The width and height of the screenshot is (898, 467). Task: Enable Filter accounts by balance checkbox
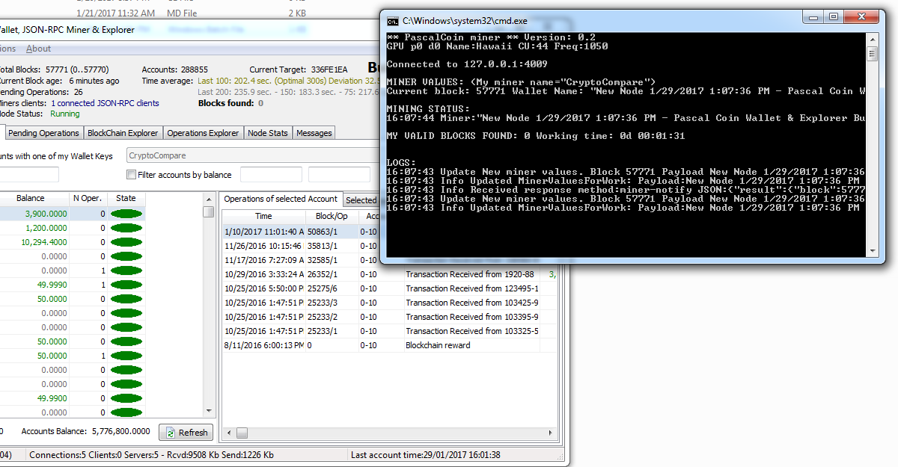pos(132,175)
